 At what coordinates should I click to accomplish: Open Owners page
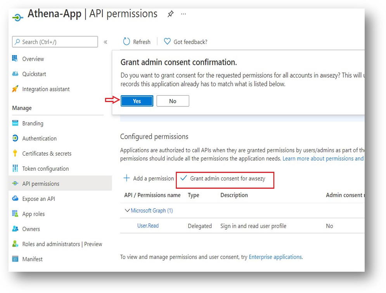(31, 229)
